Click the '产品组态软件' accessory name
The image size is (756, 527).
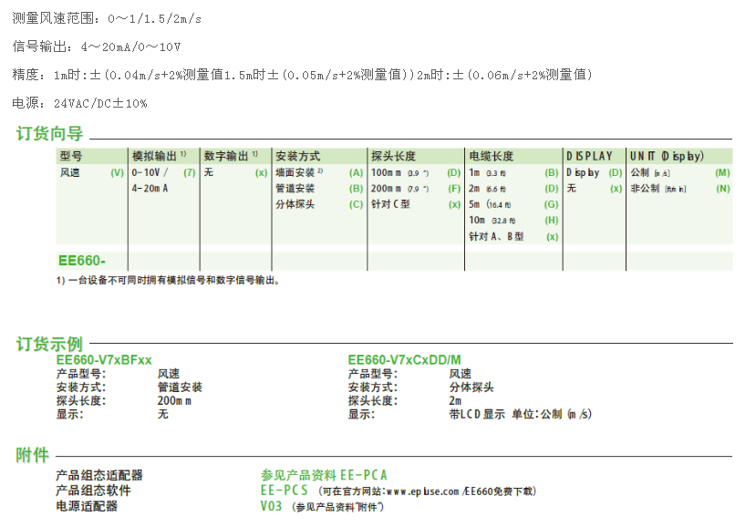(93, 491)
